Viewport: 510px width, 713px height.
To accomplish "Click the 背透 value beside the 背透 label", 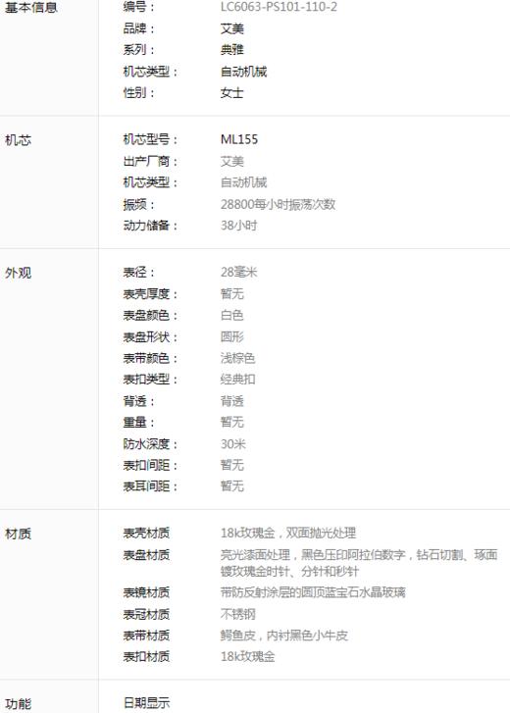I will [231, 400].
